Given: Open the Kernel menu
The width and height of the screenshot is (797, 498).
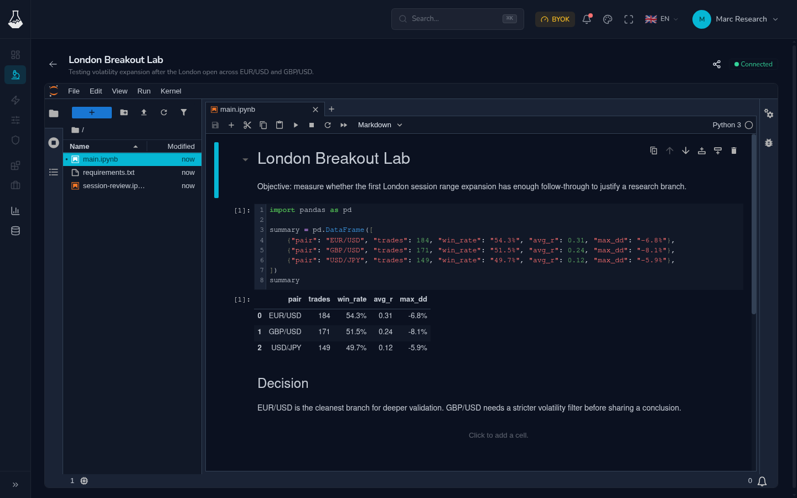Looking at the screenshot, I should (x=171, y=91).
